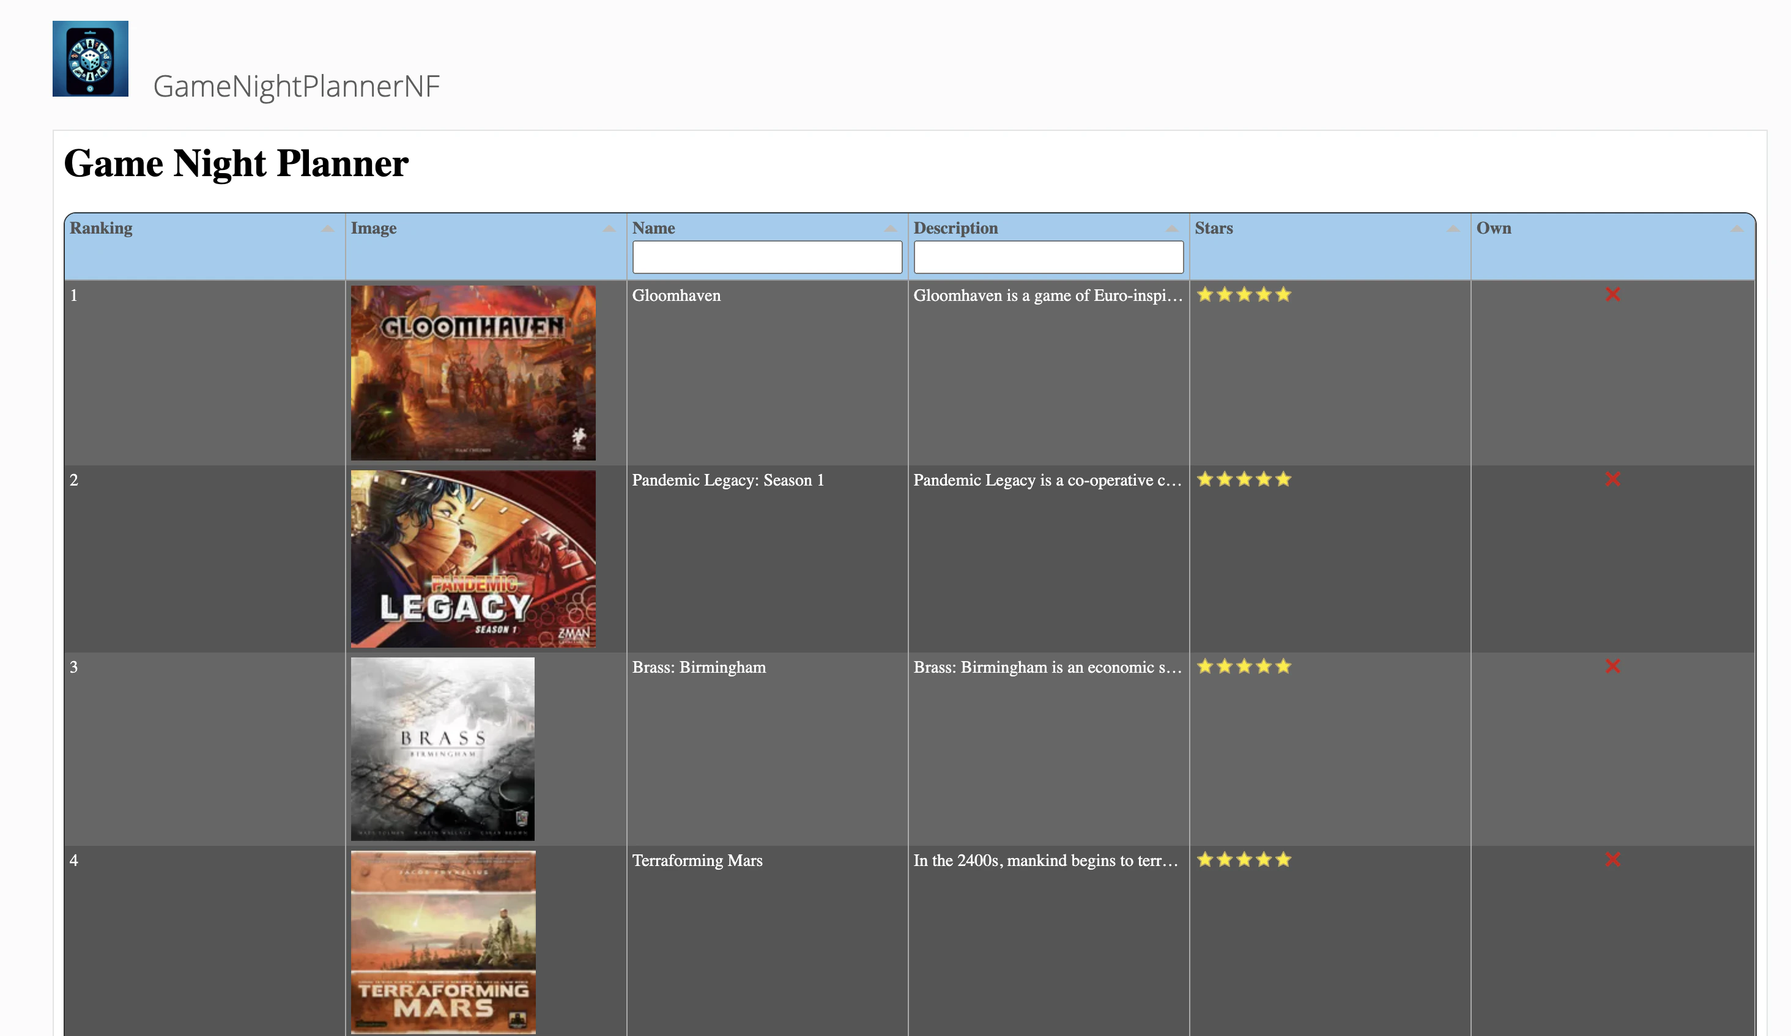The width and height of the screenshot is (1791, 1036).
Task: Click the Pandemic Legacy description text
Action: click(1048, 480)
